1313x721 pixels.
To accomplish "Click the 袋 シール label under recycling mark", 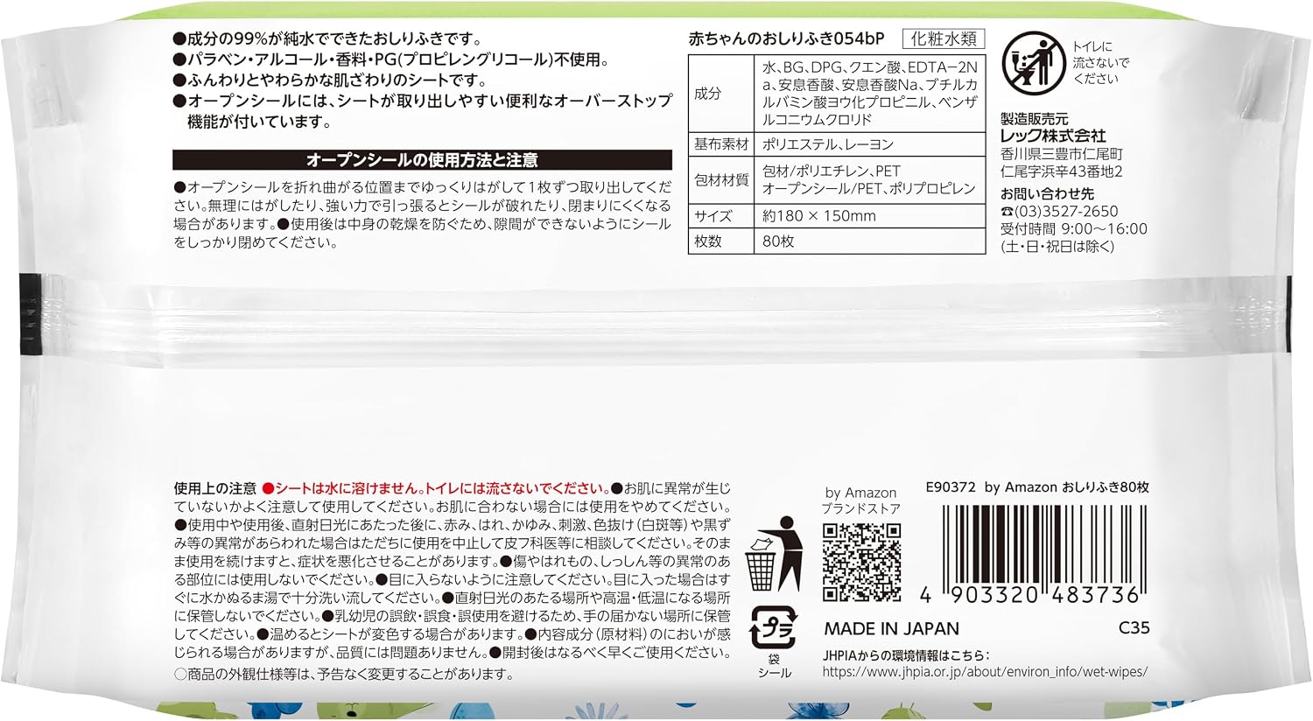I will coord(774,666).
